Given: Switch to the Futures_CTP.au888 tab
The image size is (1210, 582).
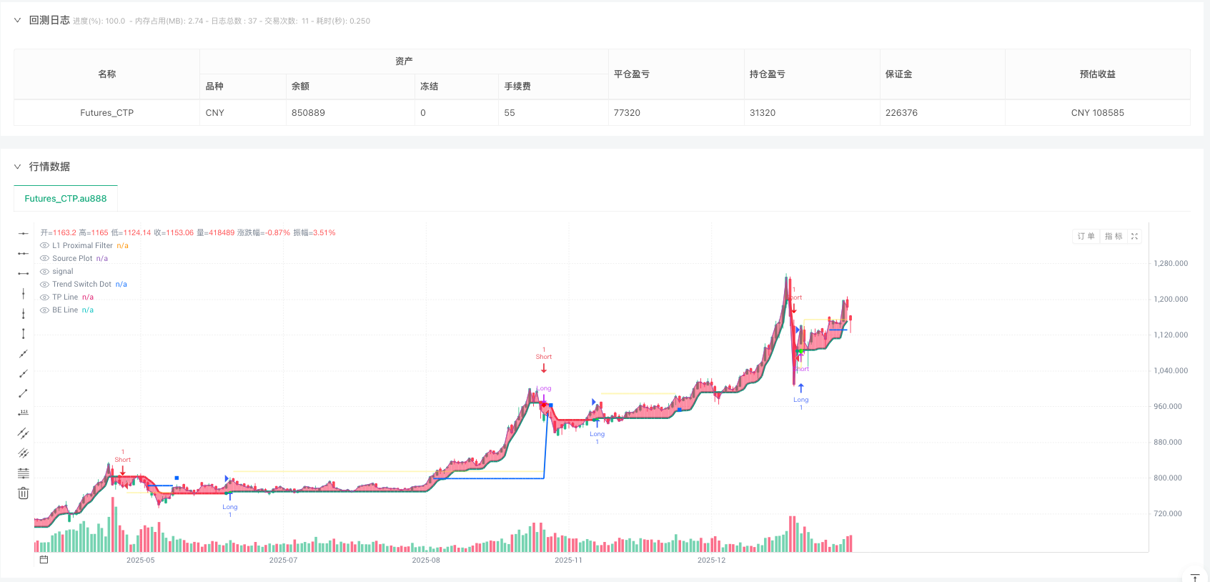Looking at the screenshot, I should point(66,199).
